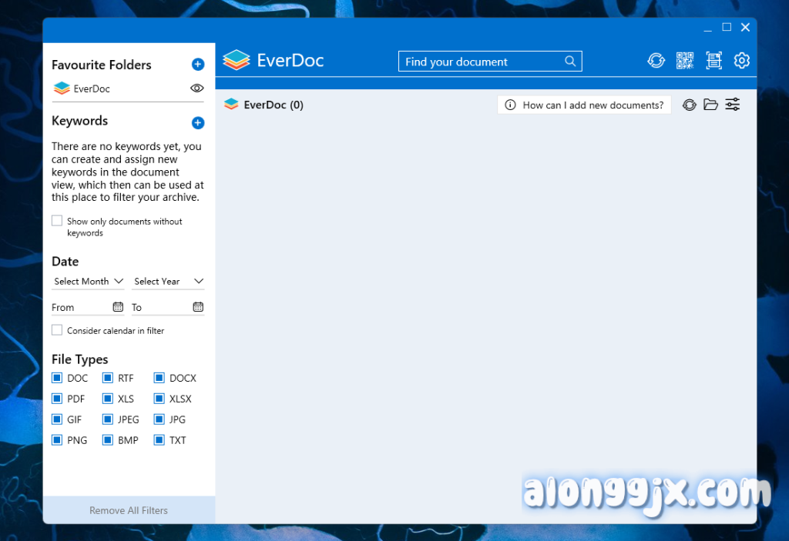
Task: Enable Show only documents without keywords
Action: 57,221
